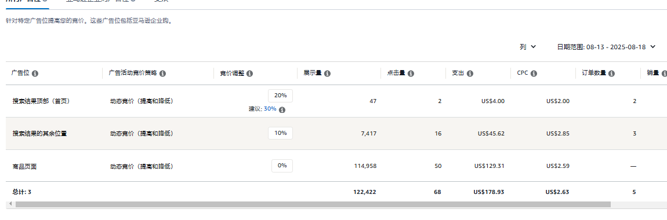Apply the suggested 30% bid link
This screenshot has width=667, height=220.
pos(270,109)
